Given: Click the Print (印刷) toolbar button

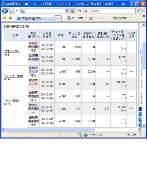Looking at the screenshot, I should point(120,18).
